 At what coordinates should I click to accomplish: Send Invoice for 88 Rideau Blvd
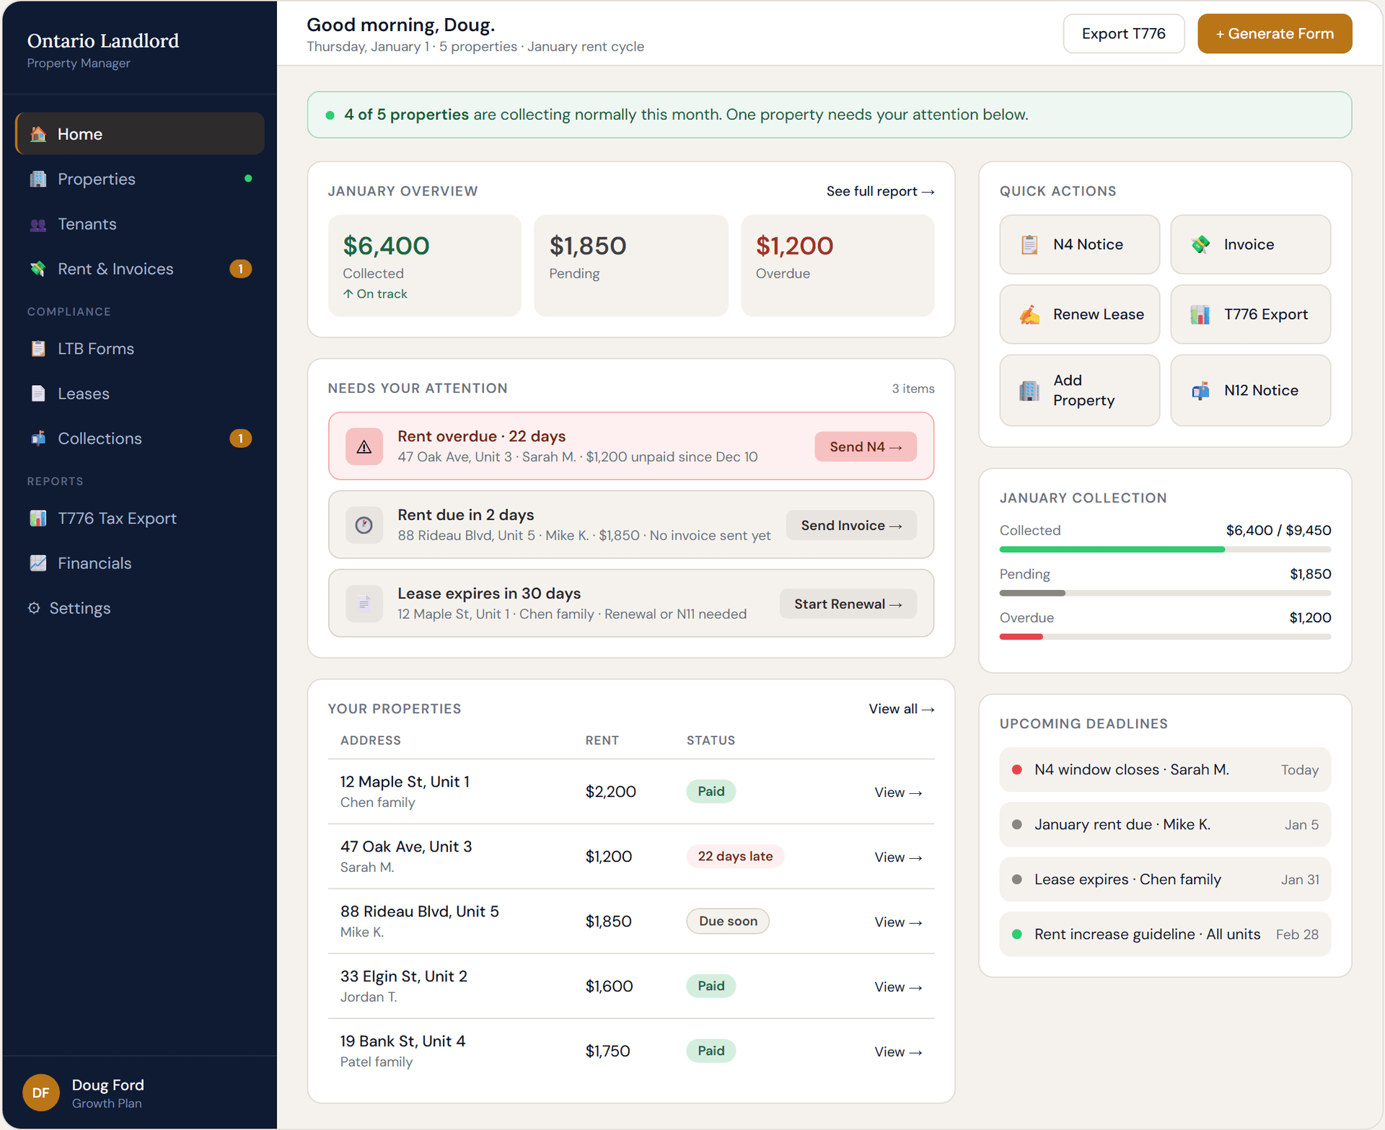(851, 525)
